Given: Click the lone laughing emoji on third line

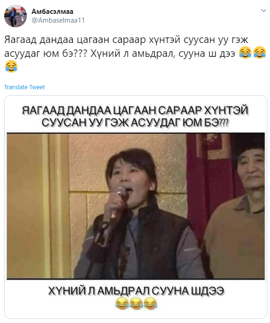Looking at the screenshot, I should pyautogui.click(x=11, y=67).
